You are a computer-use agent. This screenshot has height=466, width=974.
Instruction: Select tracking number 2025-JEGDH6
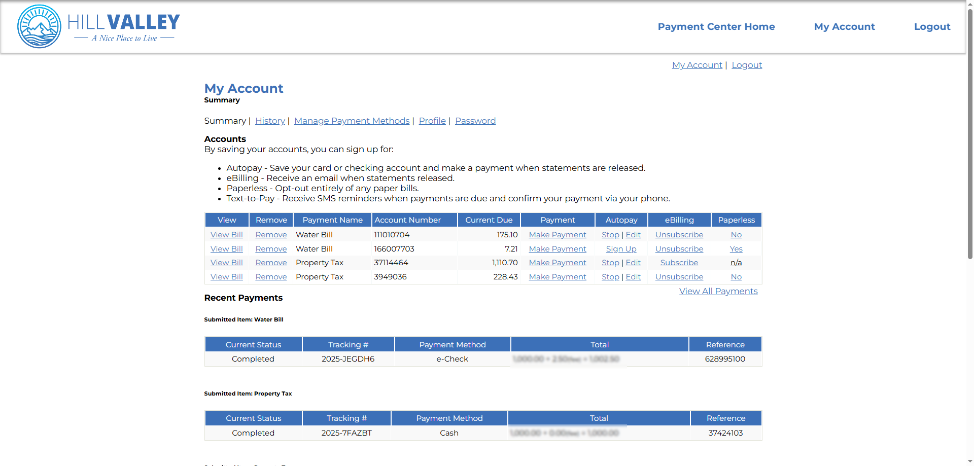pyautogui.click(x=348, y=359)
